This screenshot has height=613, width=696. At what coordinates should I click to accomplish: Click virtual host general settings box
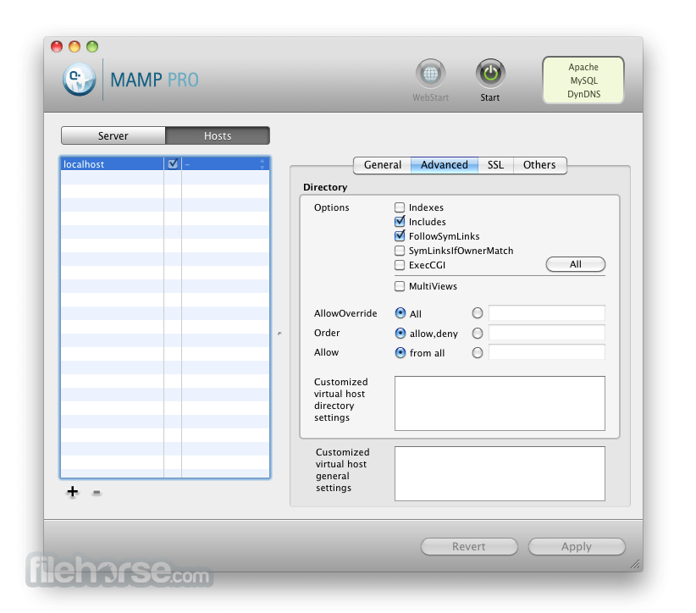point(500,473)
